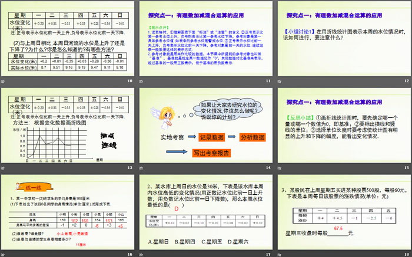Click the animation star icon under slide 18

pyautogui.click(x=280, y=255)
